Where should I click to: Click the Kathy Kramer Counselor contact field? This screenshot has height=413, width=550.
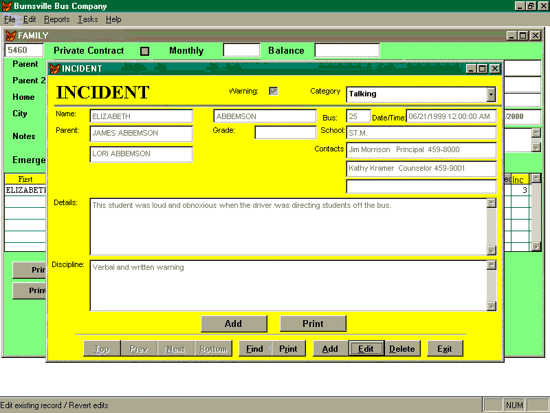pos(421,169)
